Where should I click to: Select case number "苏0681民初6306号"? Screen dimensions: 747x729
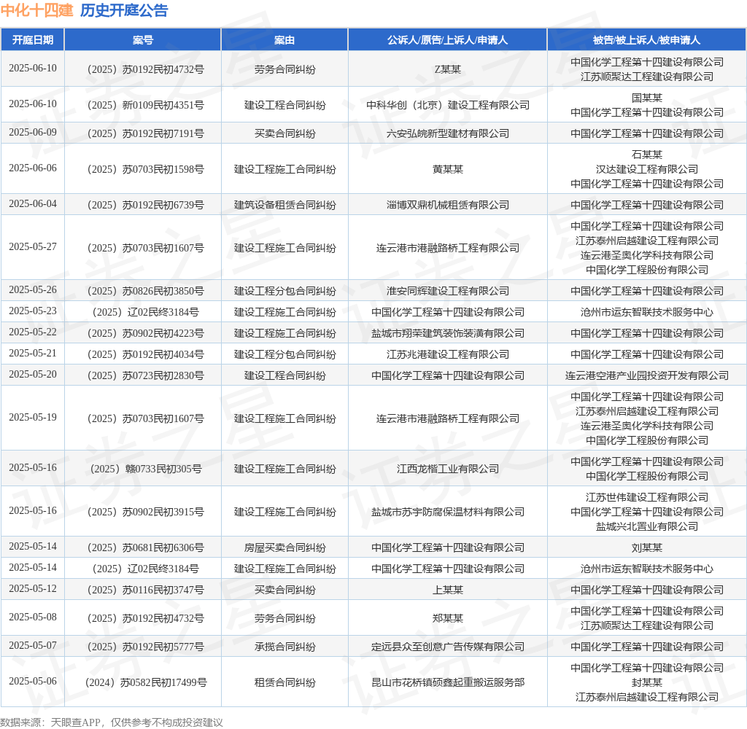pyautogui.click(x=163, y=547)
